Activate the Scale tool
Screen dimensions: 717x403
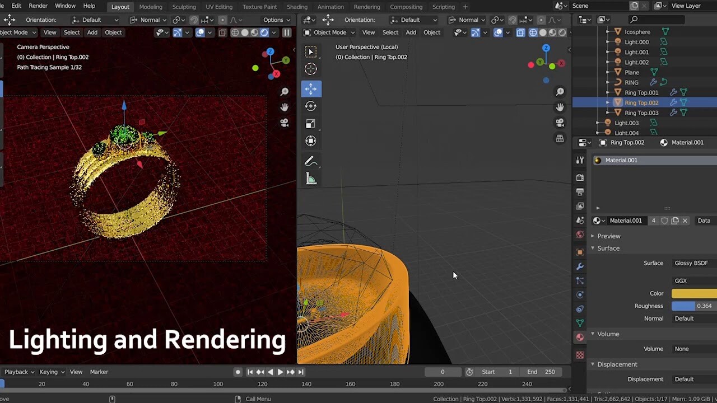[311, 123]
